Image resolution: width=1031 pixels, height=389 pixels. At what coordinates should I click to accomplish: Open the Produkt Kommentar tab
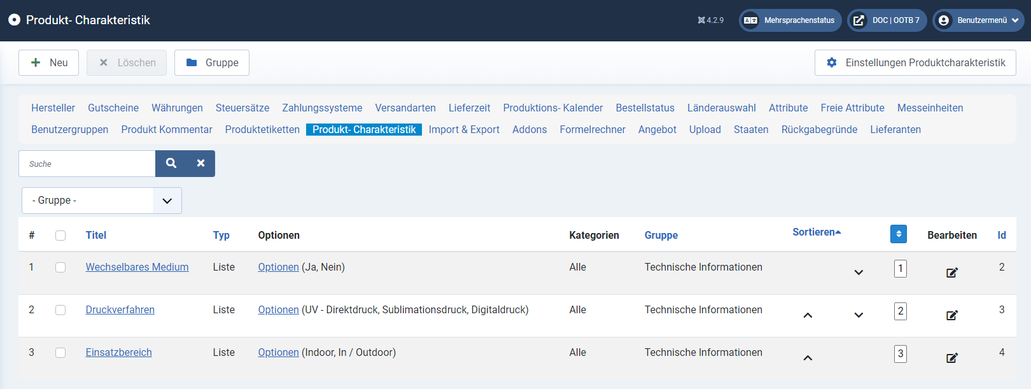(x=167, y=130)
